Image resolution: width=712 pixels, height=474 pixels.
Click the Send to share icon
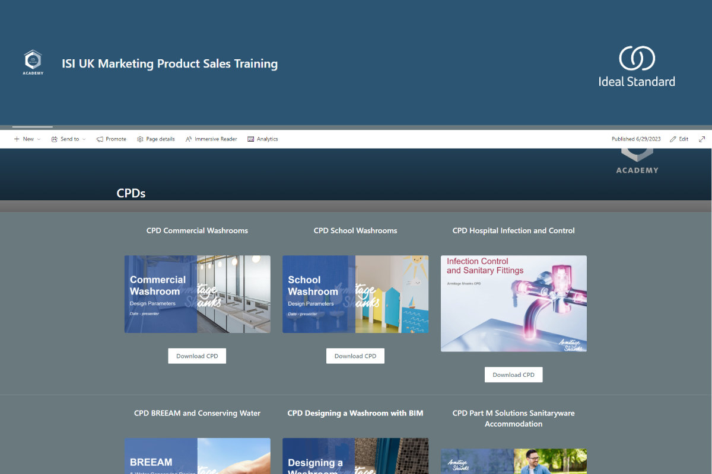click(55, 139)
